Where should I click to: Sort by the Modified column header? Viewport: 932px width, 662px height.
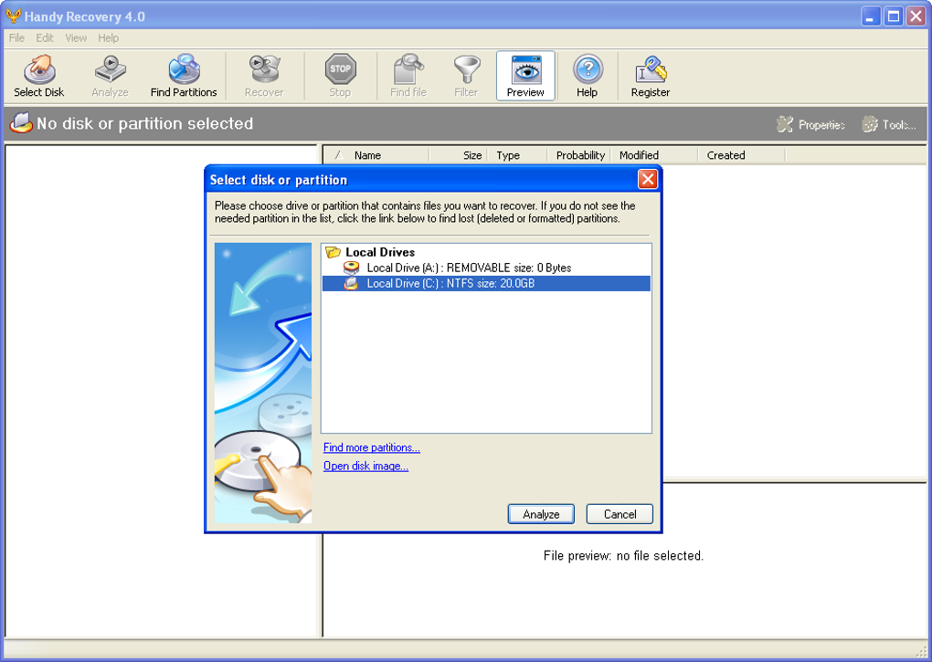click(x=654, y=155)
